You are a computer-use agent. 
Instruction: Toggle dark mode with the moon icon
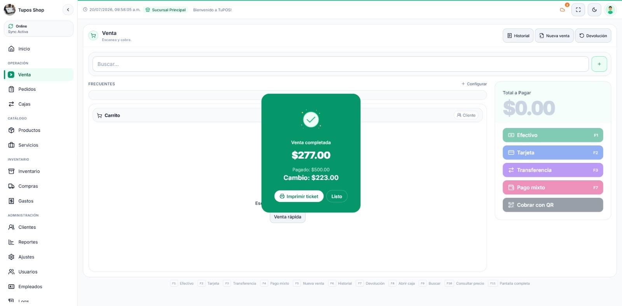tap(594, 10)
